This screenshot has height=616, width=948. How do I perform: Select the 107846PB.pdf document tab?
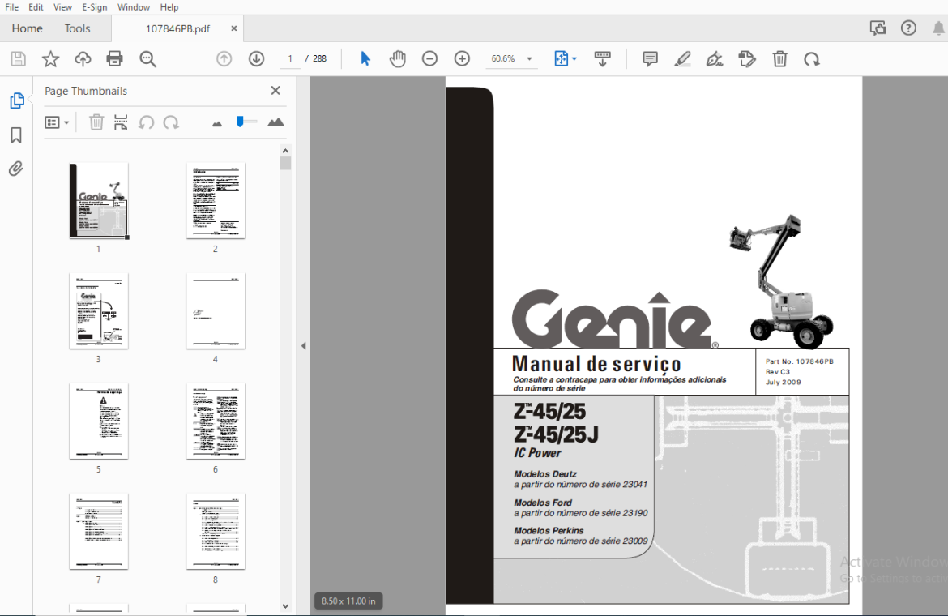tap(177, 28)
